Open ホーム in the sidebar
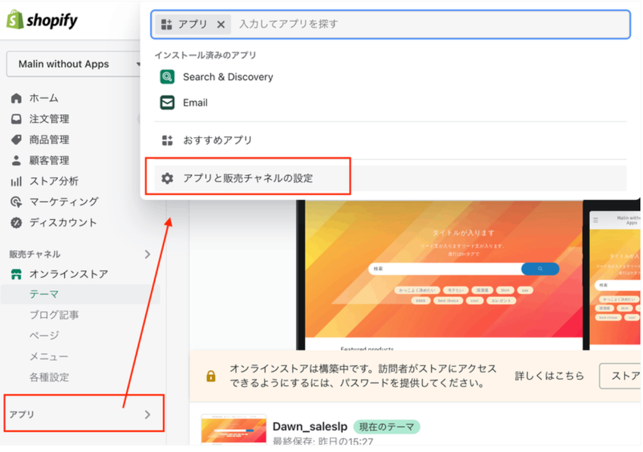 point(44,98)
